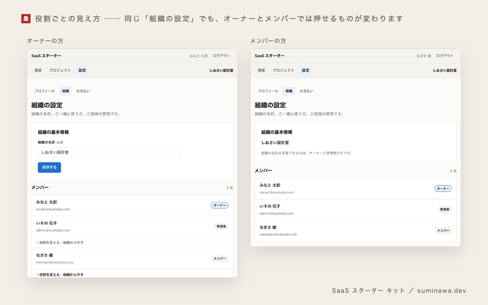Open プロフィール sub-tab in member view
The image size is (488, 305).
click(268, 91)
